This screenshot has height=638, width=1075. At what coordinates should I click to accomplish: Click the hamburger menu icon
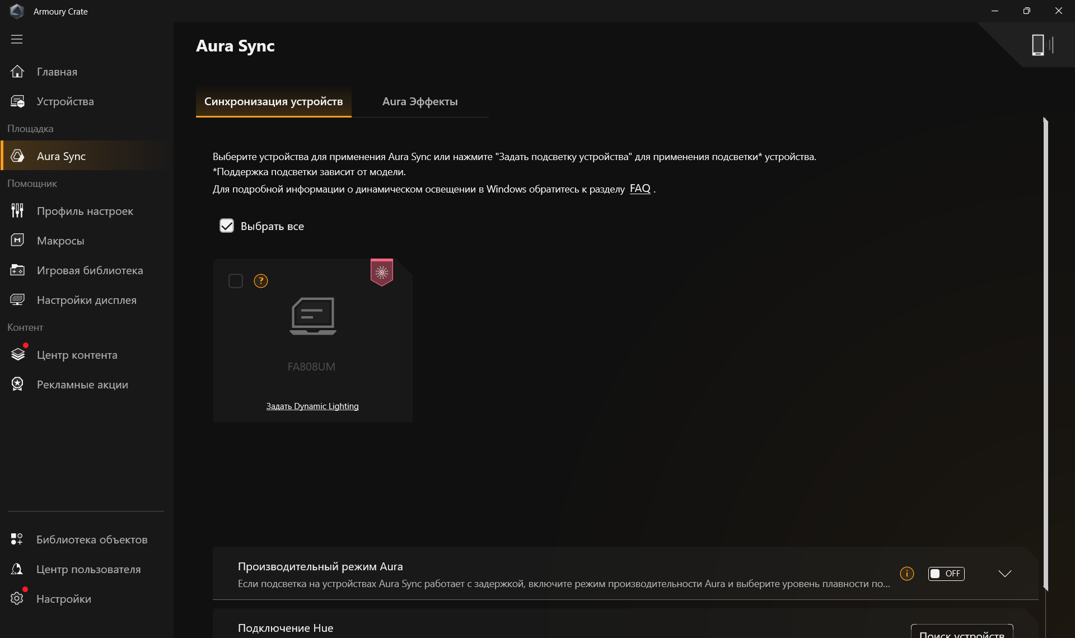[x=17, y=39]
